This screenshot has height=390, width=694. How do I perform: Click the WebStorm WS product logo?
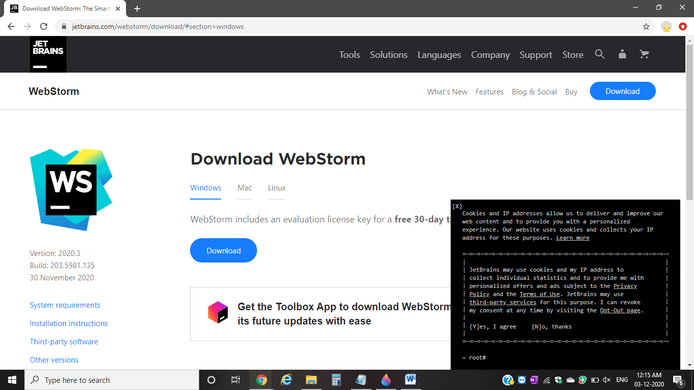click(71, 189)
